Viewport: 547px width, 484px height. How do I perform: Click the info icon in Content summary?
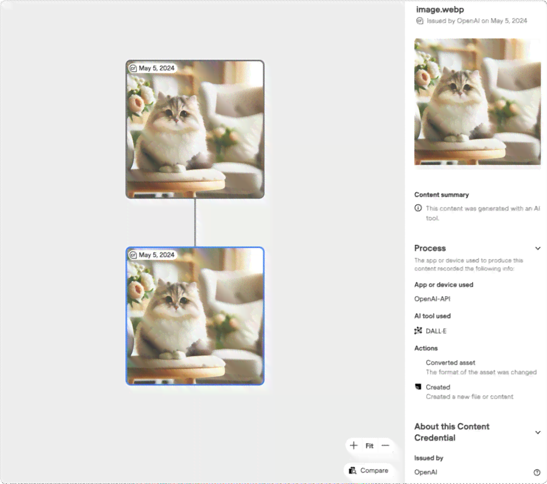418,208
